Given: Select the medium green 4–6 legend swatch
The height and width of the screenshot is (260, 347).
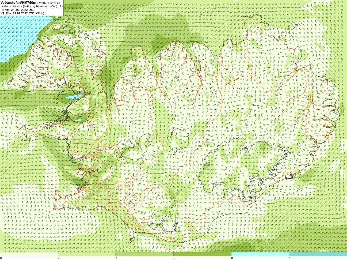Looking at the screenshot, I should (x=144, y=254).
